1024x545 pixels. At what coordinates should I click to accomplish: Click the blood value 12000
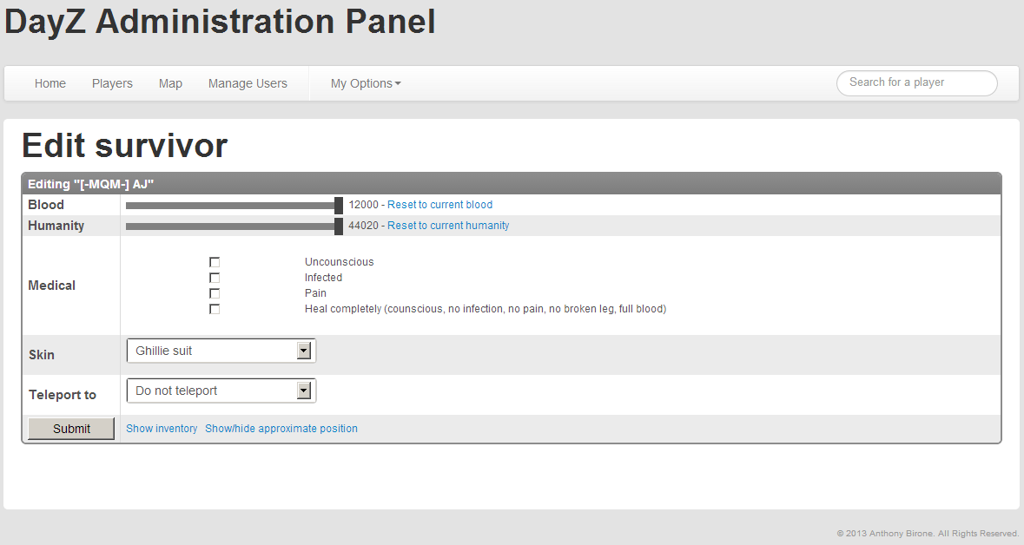click(x=363, y=205)
